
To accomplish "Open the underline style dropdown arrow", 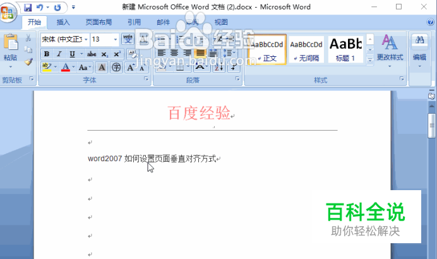I will pos(81,54).
